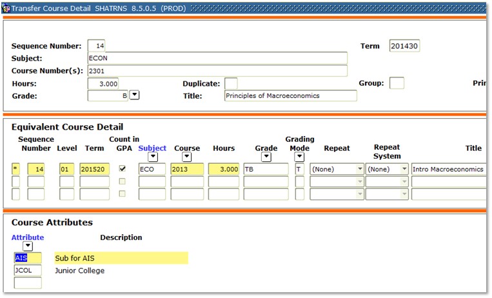Viewport: 492px width, 298px height.
Task: Click the Title field Principles of Macroeconomics
Action: pos(290,95)
